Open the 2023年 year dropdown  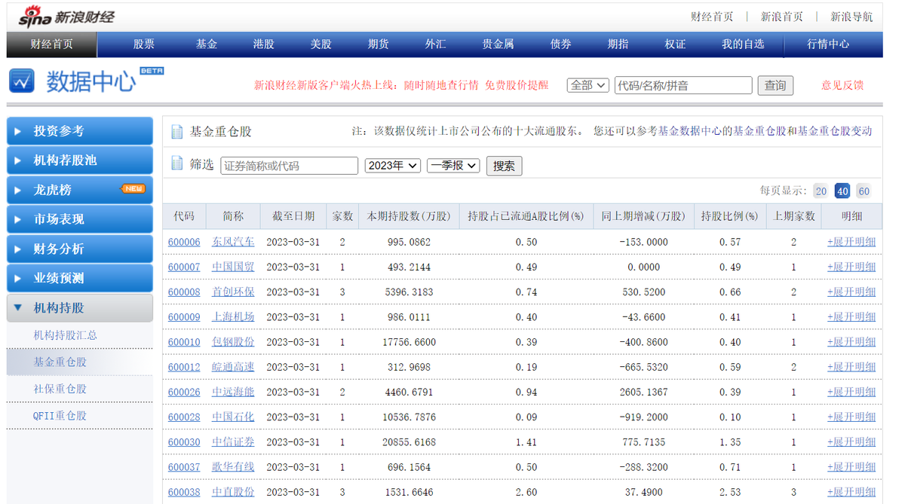393,166
